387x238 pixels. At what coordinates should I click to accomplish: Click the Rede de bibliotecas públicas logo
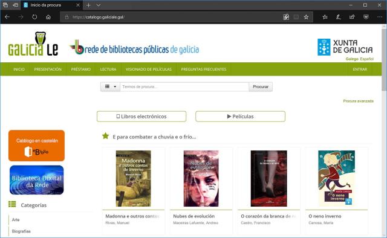[134, 47]
